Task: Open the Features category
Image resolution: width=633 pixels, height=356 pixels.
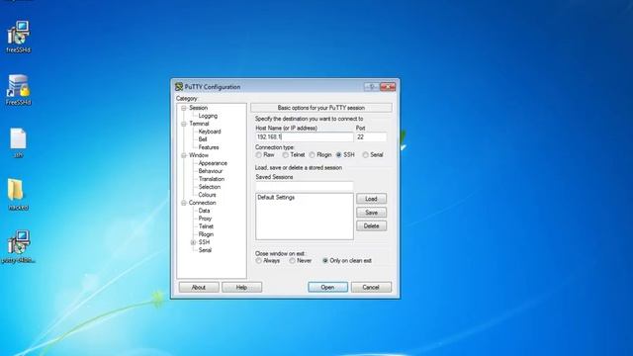Action: tap(209, 147)
